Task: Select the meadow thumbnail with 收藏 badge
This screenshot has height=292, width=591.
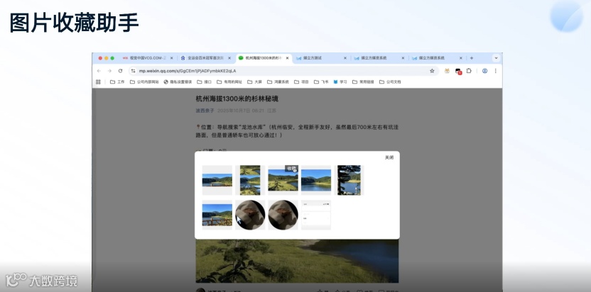Action: [283, 180]
